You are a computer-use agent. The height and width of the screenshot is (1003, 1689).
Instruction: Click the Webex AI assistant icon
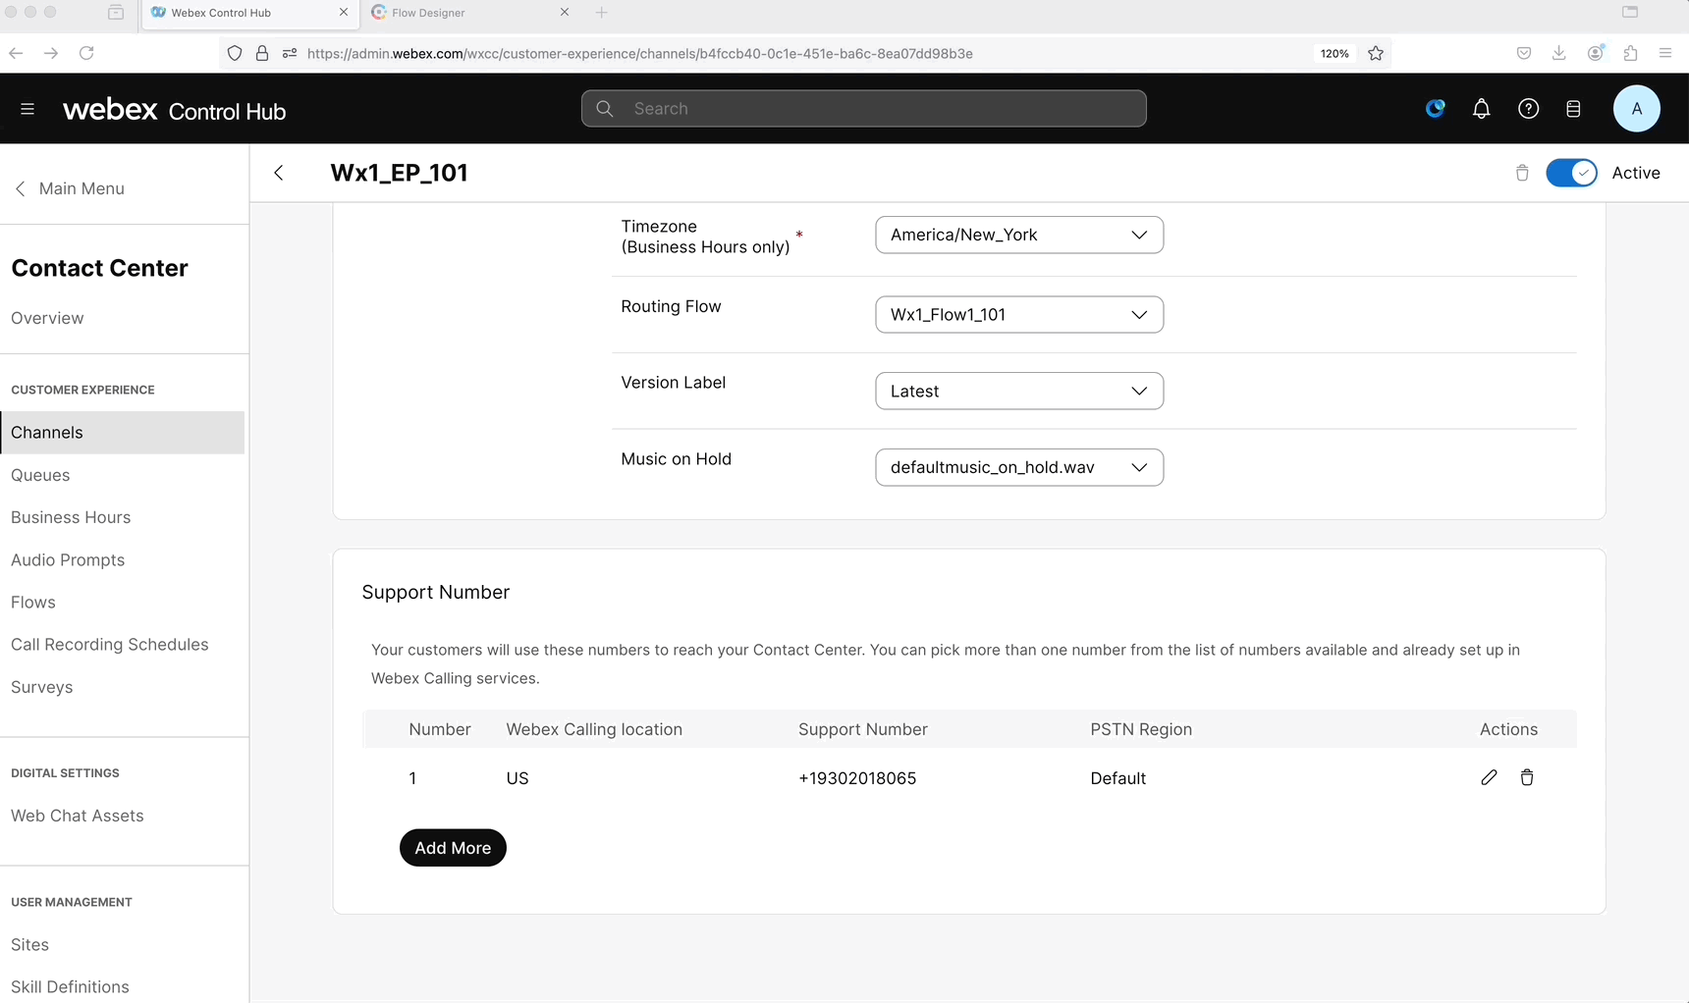(1435, 109)
